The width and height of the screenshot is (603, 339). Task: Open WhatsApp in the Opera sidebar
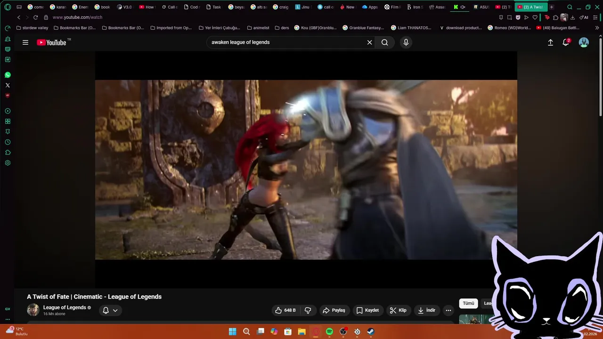click(8, 75)
